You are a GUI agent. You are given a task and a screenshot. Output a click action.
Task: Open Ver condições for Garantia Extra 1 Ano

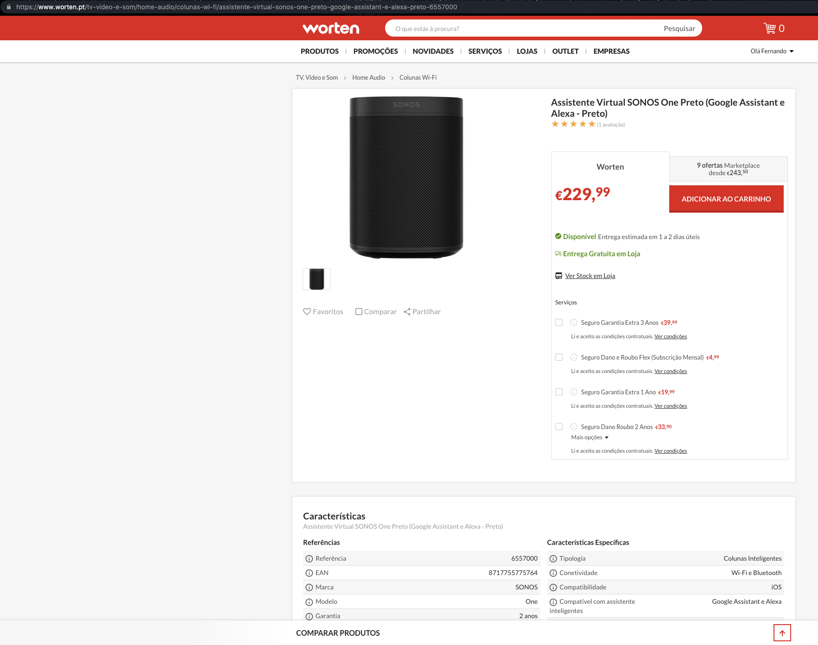(x=671, y=406)
